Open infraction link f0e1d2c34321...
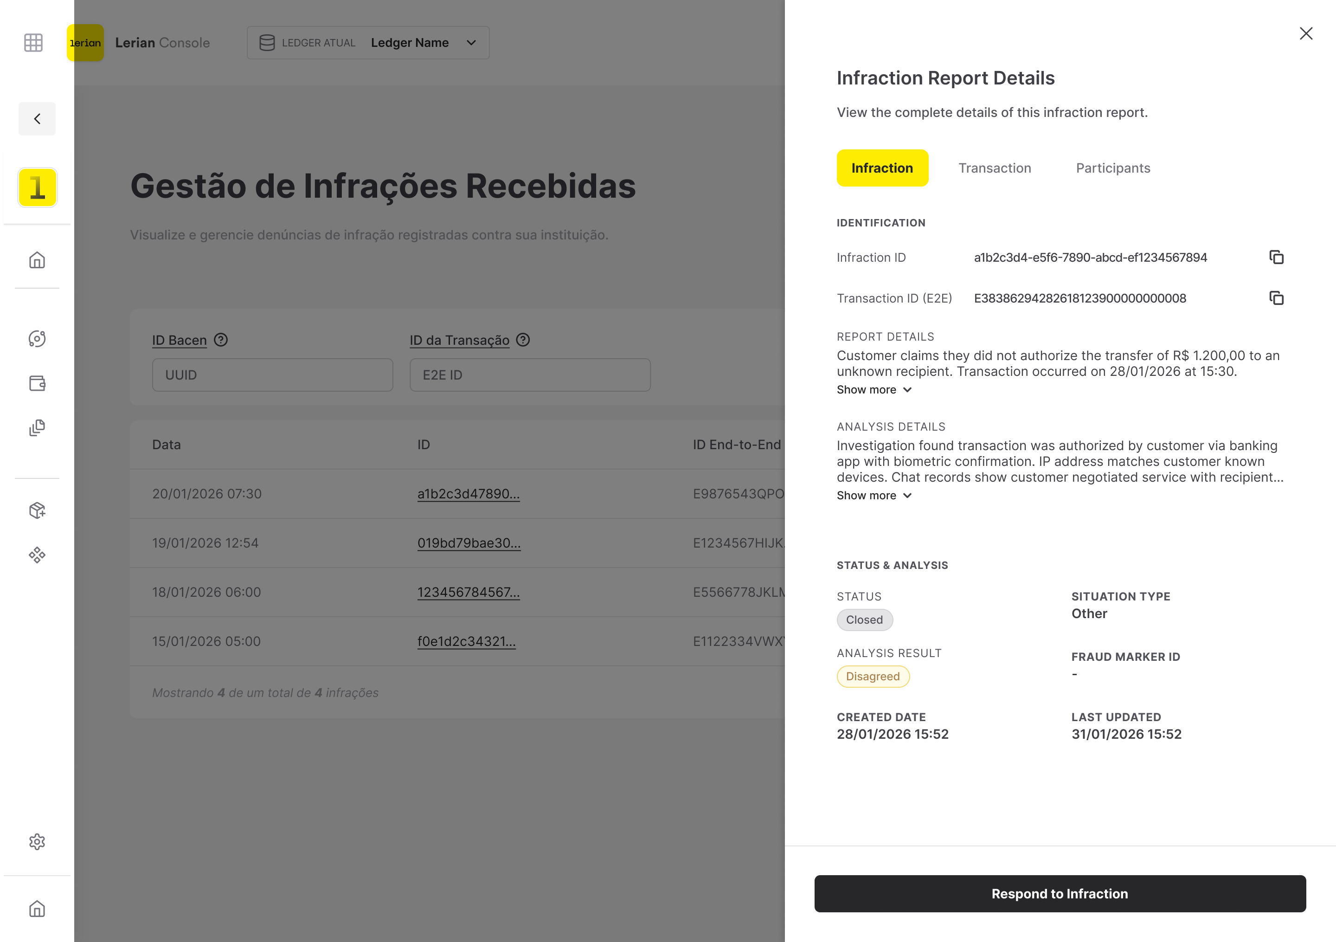The image size is (1336, 942). tap(467, 642)
